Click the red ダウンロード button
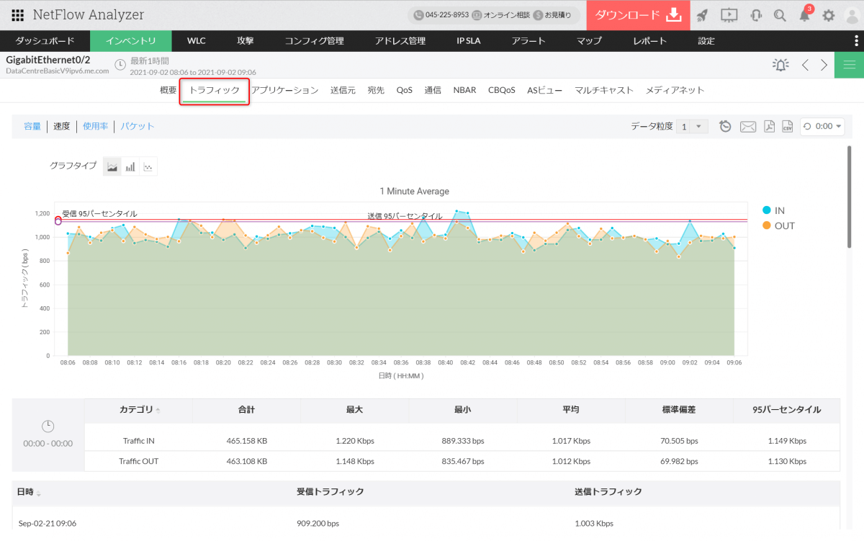This screenshot has height=541, width=864. (638, 15)
